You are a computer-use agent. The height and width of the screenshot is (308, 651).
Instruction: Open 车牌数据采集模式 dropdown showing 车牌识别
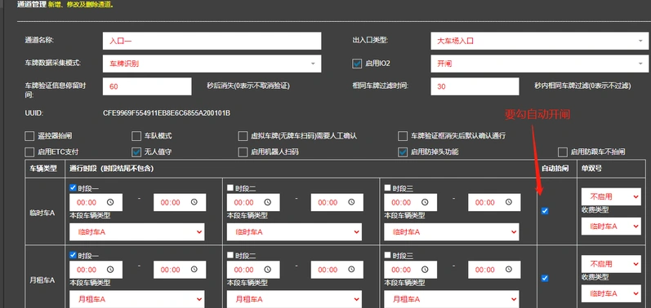coord(212,64)
